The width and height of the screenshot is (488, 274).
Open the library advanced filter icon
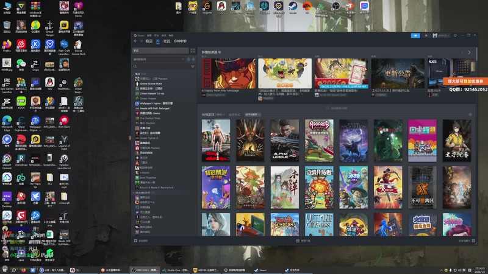(193, 67)
